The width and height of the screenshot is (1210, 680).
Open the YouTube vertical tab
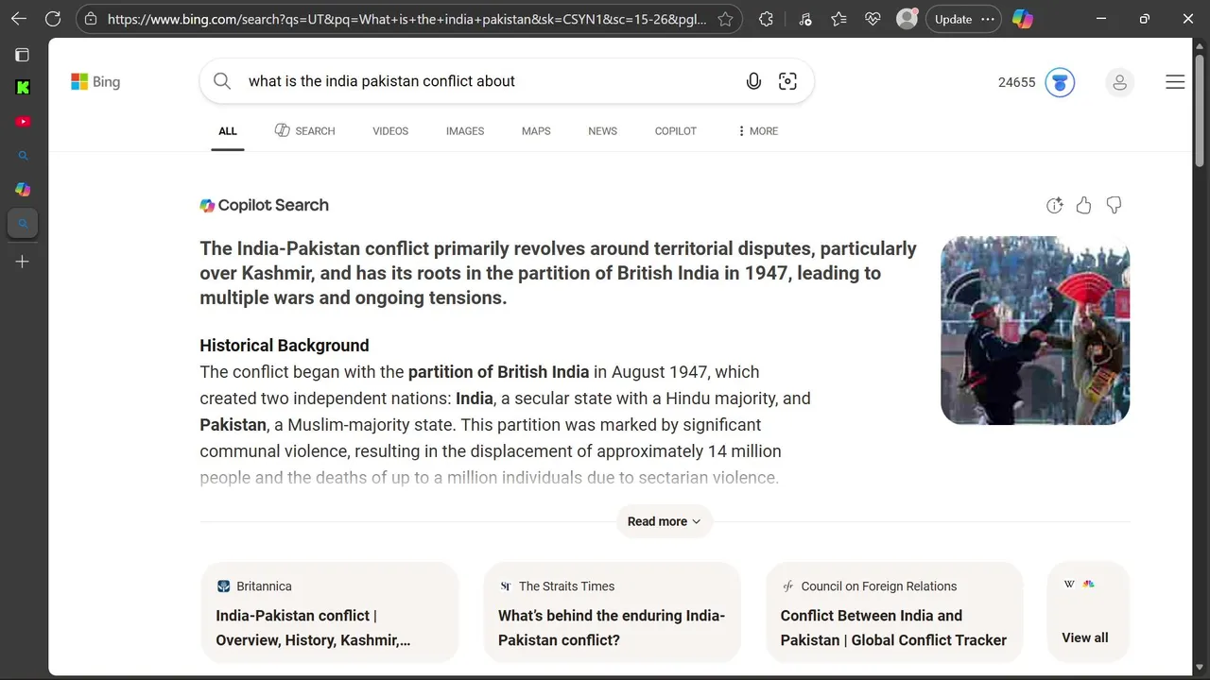click(x=23, y=121)
